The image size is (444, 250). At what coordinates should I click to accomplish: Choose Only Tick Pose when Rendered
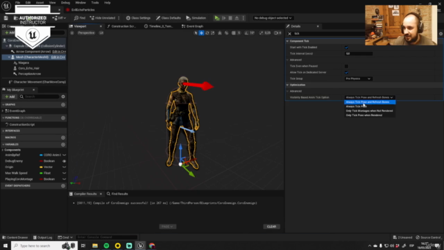(x=370, y=115)
